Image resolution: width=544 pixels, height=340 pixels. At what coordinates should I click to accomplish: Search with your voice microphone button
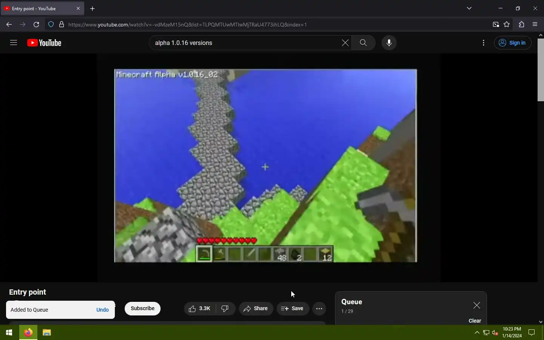click(x=389, y=43)
